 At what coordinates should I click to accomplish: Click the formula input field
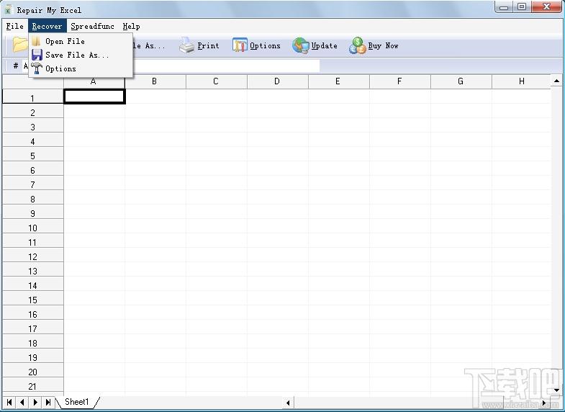tap(226, 66)
